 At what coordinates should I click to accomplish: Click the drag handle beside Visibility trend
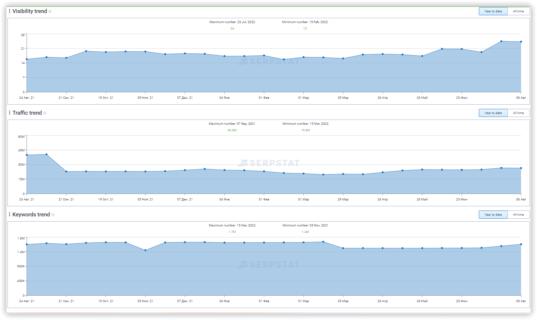click(9, 11)
